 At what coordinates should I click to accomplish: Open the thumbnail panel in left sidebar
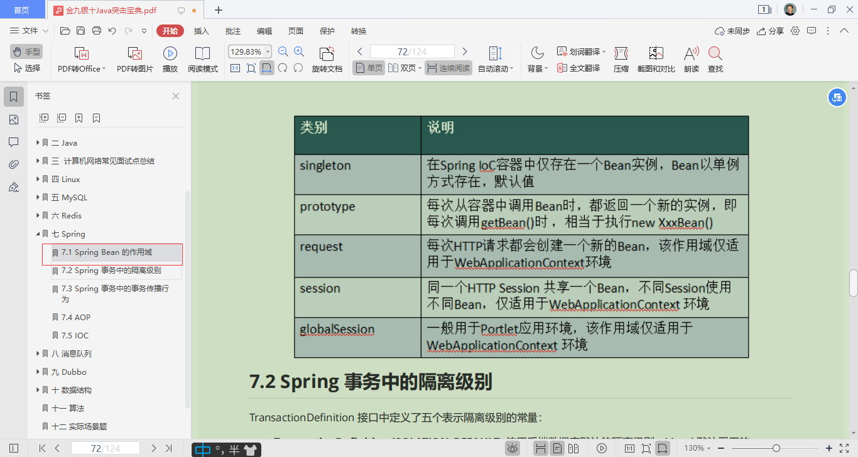tap(14, 119)
